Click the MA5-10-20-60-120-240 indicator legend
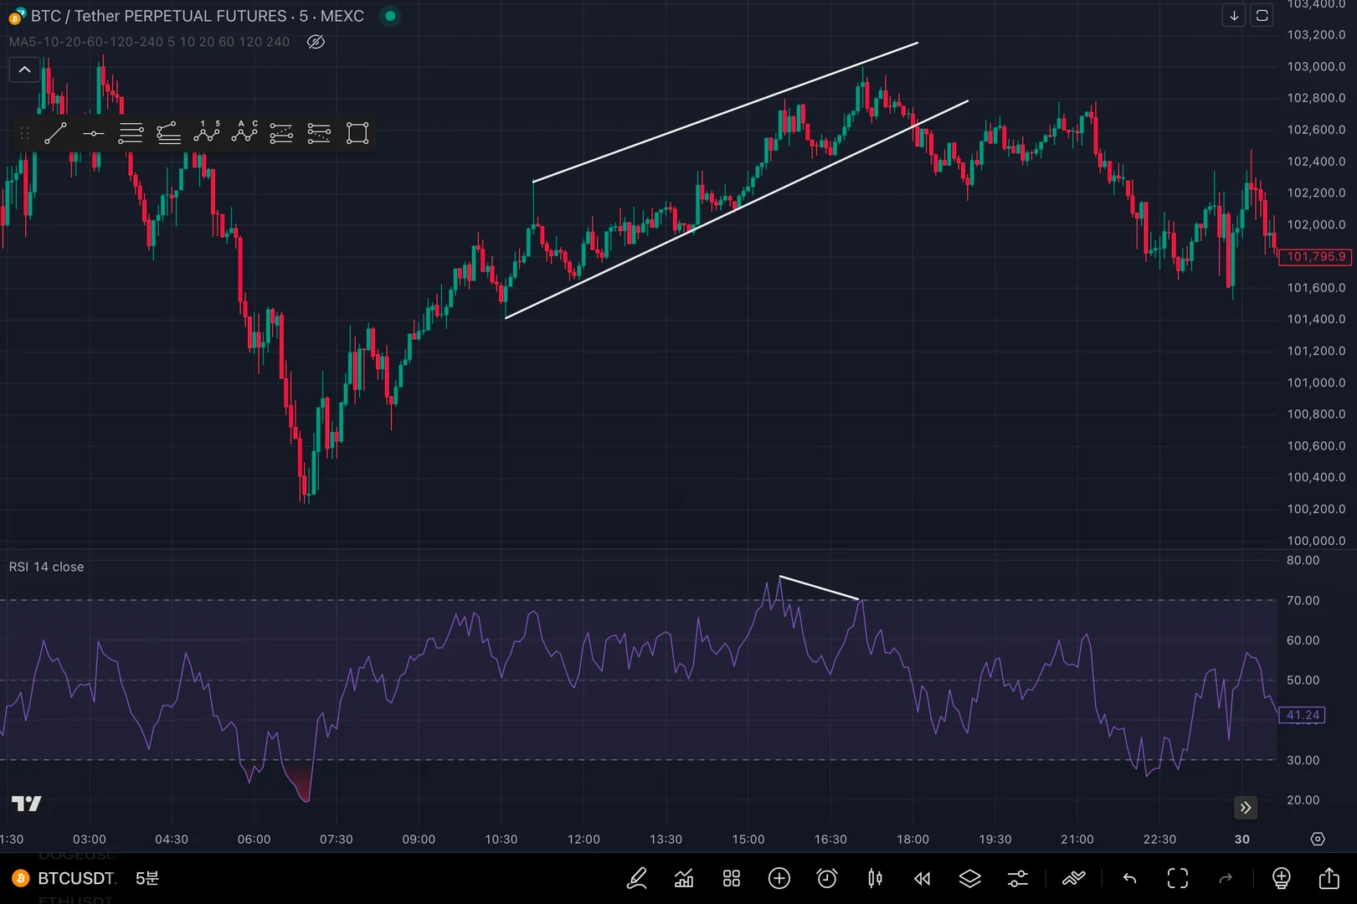 149,42
